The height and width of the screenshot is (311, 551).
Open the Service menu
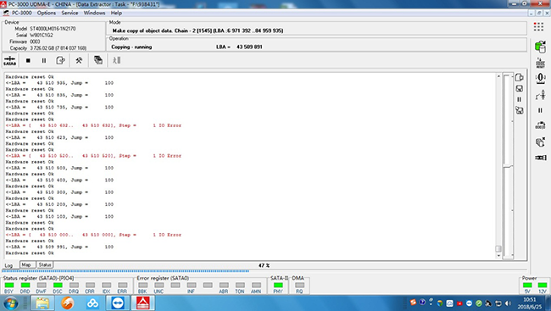click(x=70, y=13)
